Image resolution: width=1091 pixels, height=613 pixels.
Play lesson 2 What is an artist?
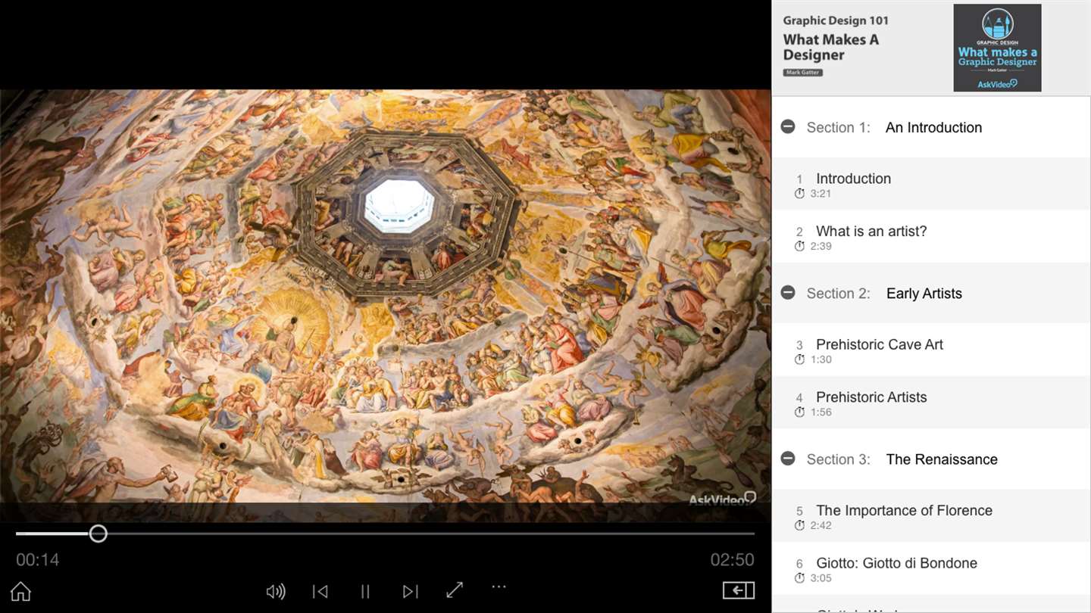(930, 237)
